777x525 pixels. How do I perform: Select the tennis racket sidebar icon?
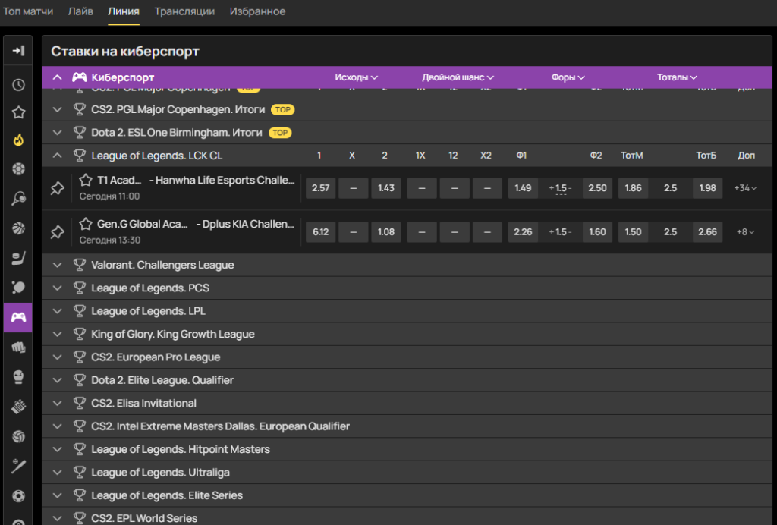18,199
